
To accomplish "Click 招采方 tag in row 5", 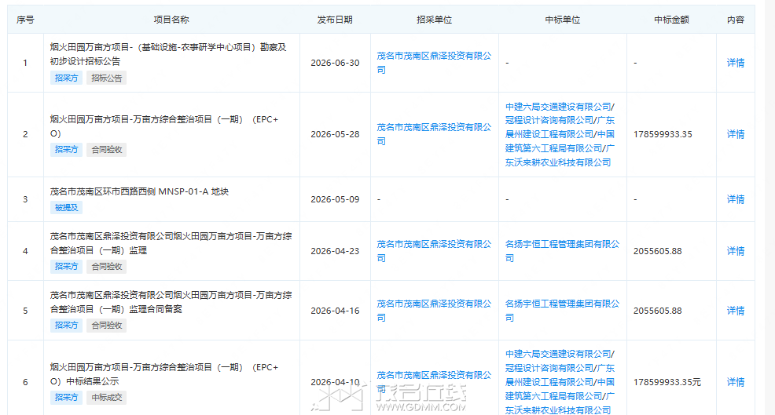I will (66, 326).
